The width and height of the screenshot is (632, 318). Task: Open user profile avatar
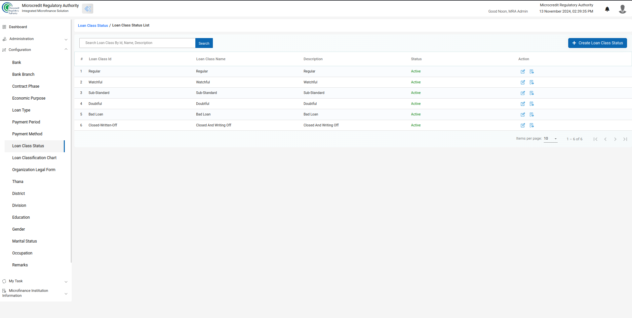click(x=622, y=9)
